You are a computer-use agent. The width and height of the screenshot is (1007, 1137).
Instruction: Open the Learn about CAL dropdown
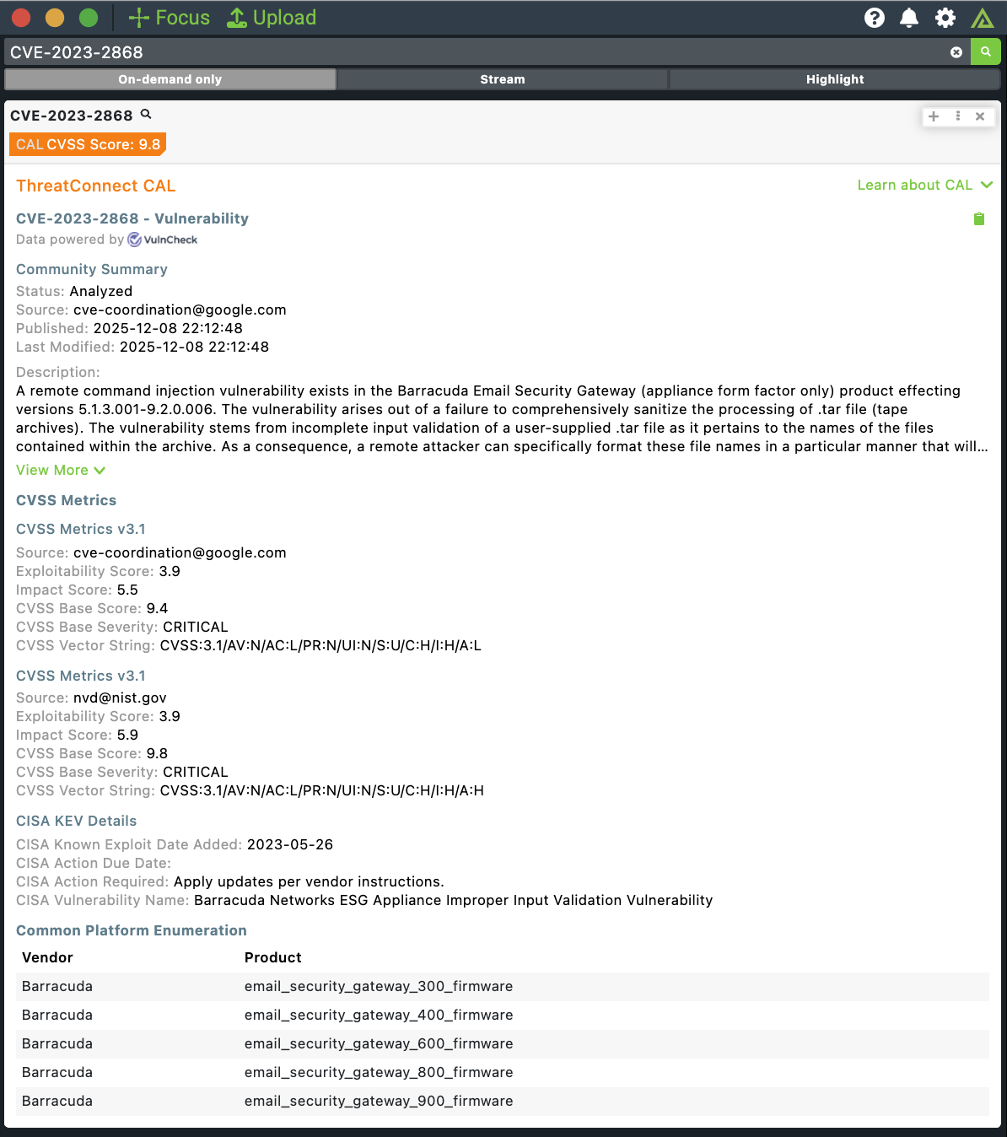point(924,185)
